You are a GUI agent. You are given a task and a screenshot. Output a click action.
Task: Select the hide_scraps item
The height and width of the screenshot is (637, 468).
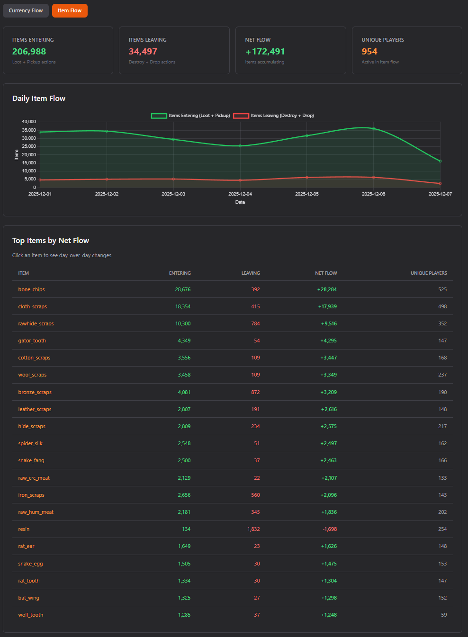pos(32,426)
